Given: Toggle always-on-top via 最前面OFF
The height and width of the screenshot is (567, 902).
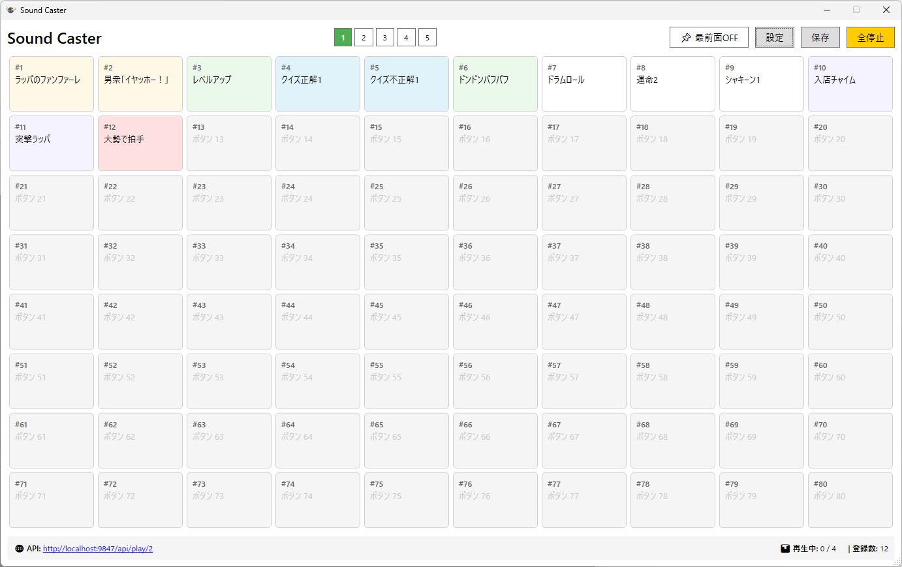Looking at the screenshot, I should [709, 37].
